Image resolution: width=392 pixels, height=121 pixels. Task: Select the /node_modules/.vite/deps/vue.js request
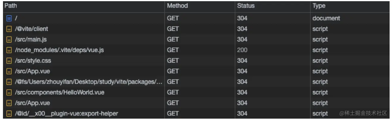59,50
